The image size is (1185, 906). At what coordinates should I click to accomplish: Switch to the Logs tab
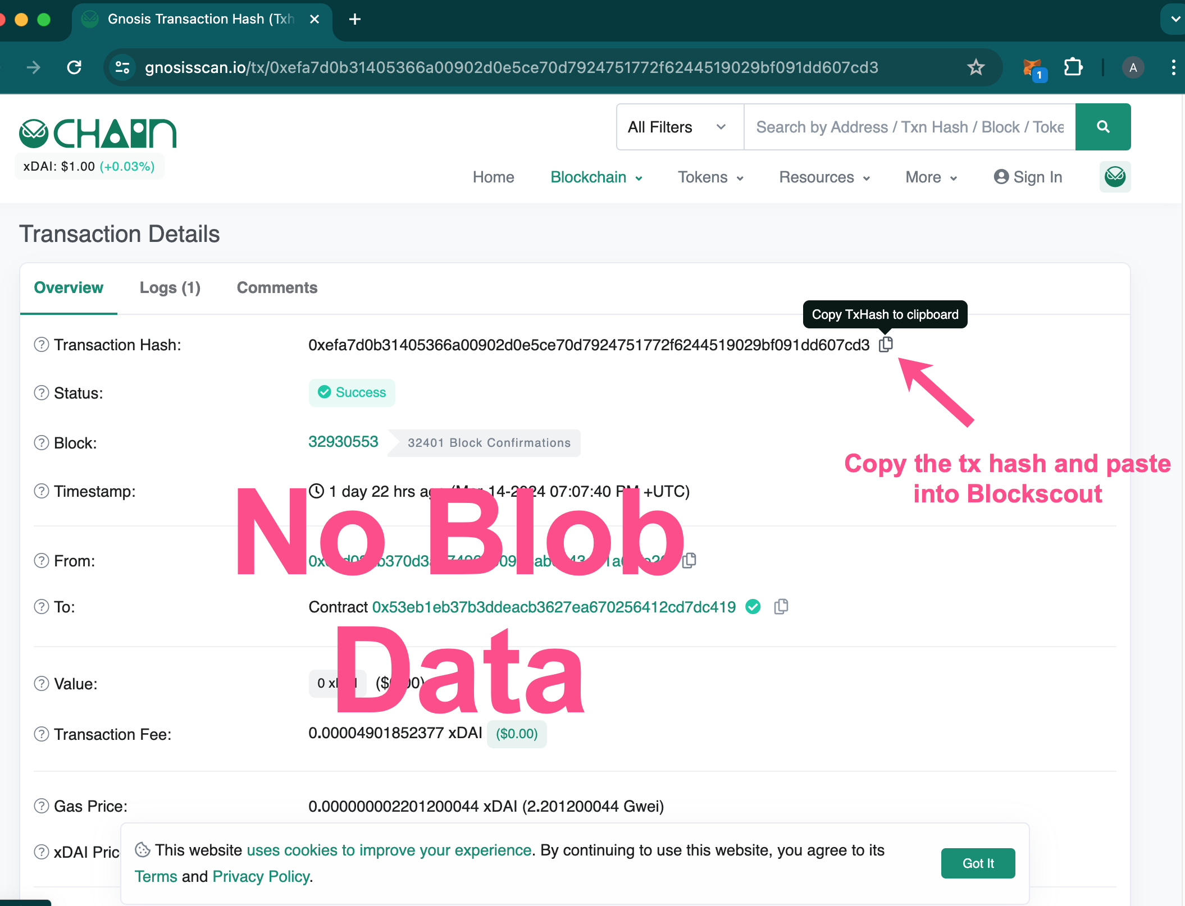click(x=170, y=287)
